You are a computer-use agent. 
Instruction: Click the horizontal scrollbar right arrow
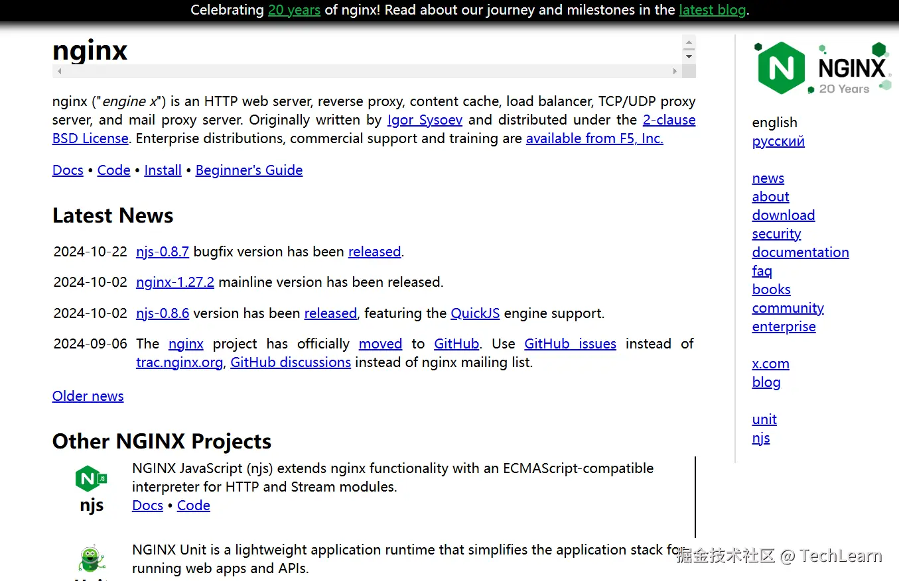675,71
